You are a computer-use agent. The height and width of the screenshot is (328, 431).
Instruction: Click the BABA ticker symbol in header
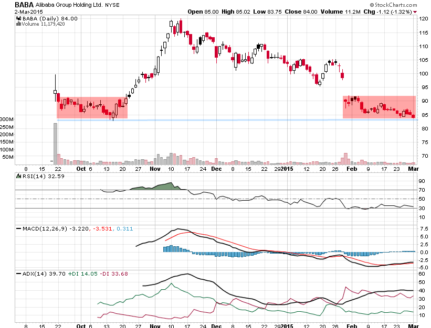[24, 5]
